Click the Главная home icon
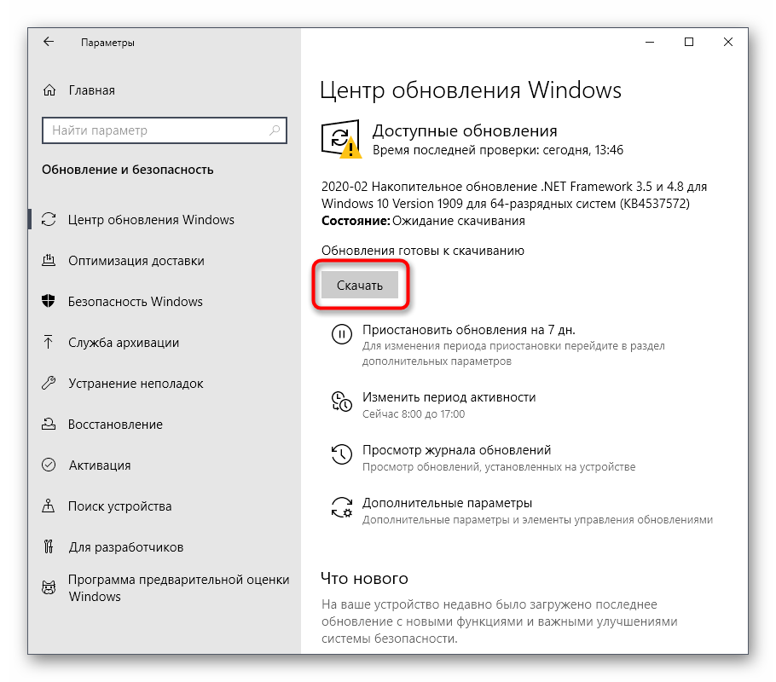The image size is (776, 682). pyautogui.click(x=50, y=90)
